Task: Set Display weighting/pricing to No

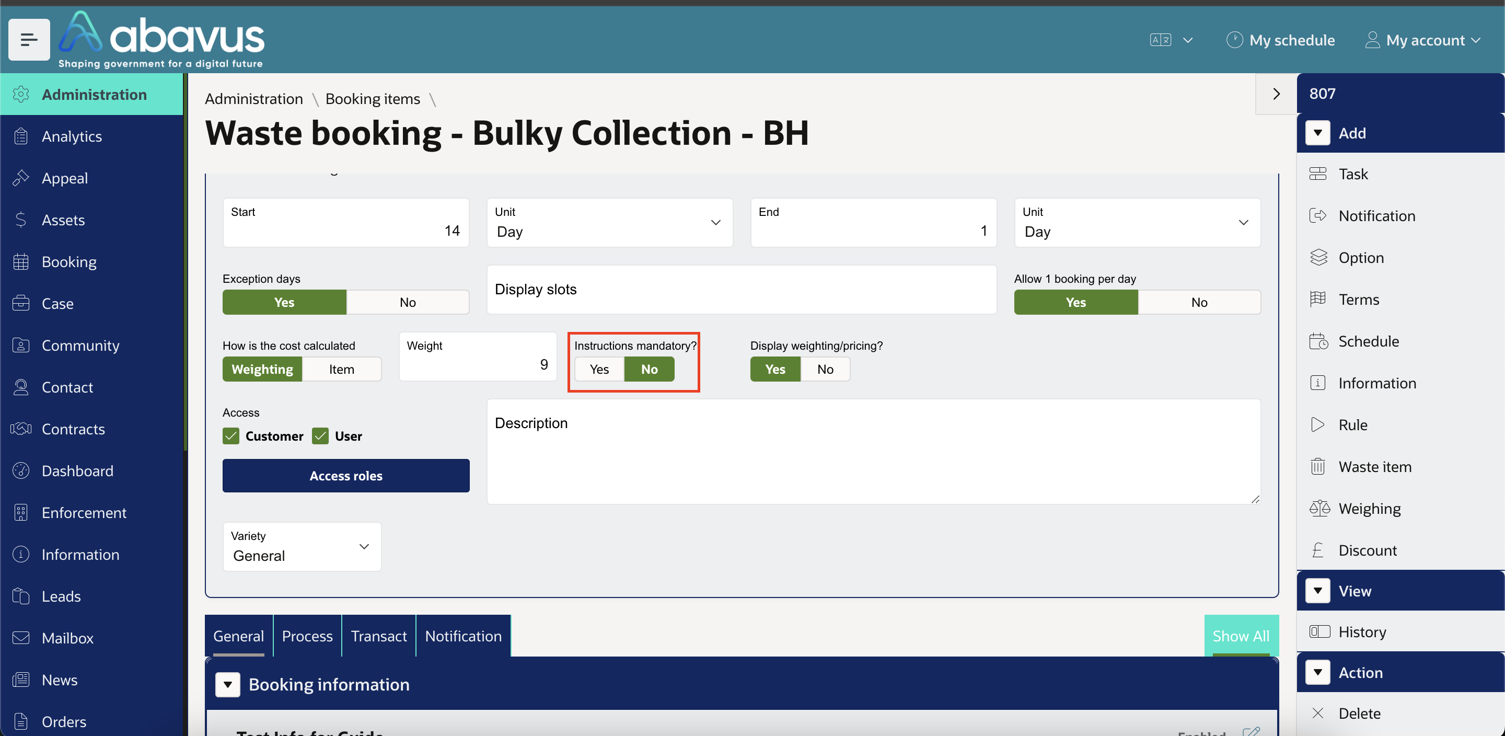Action: (825, 369)
